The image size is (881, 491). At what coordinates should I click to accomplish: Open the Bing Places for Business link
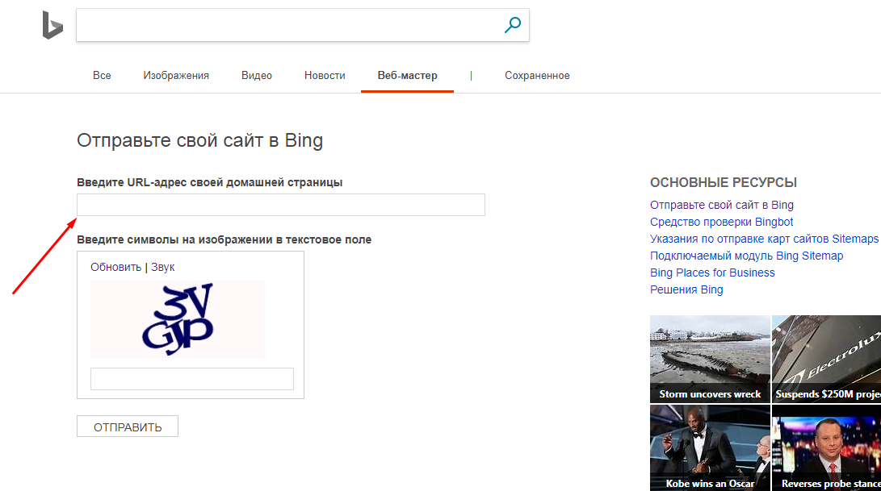712,273
